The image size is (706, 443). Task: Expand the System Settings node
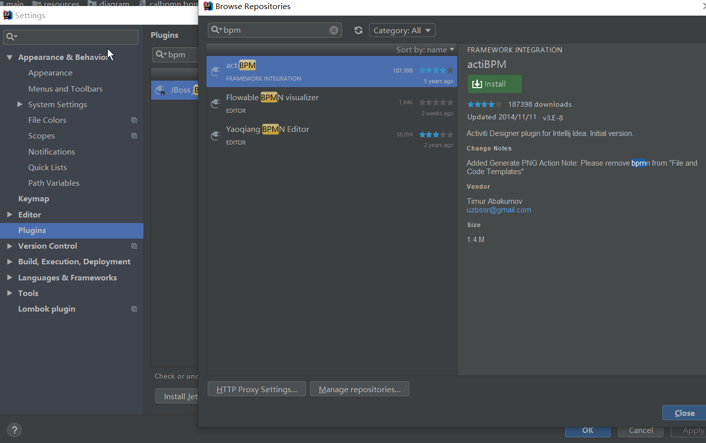pos(20,104)
